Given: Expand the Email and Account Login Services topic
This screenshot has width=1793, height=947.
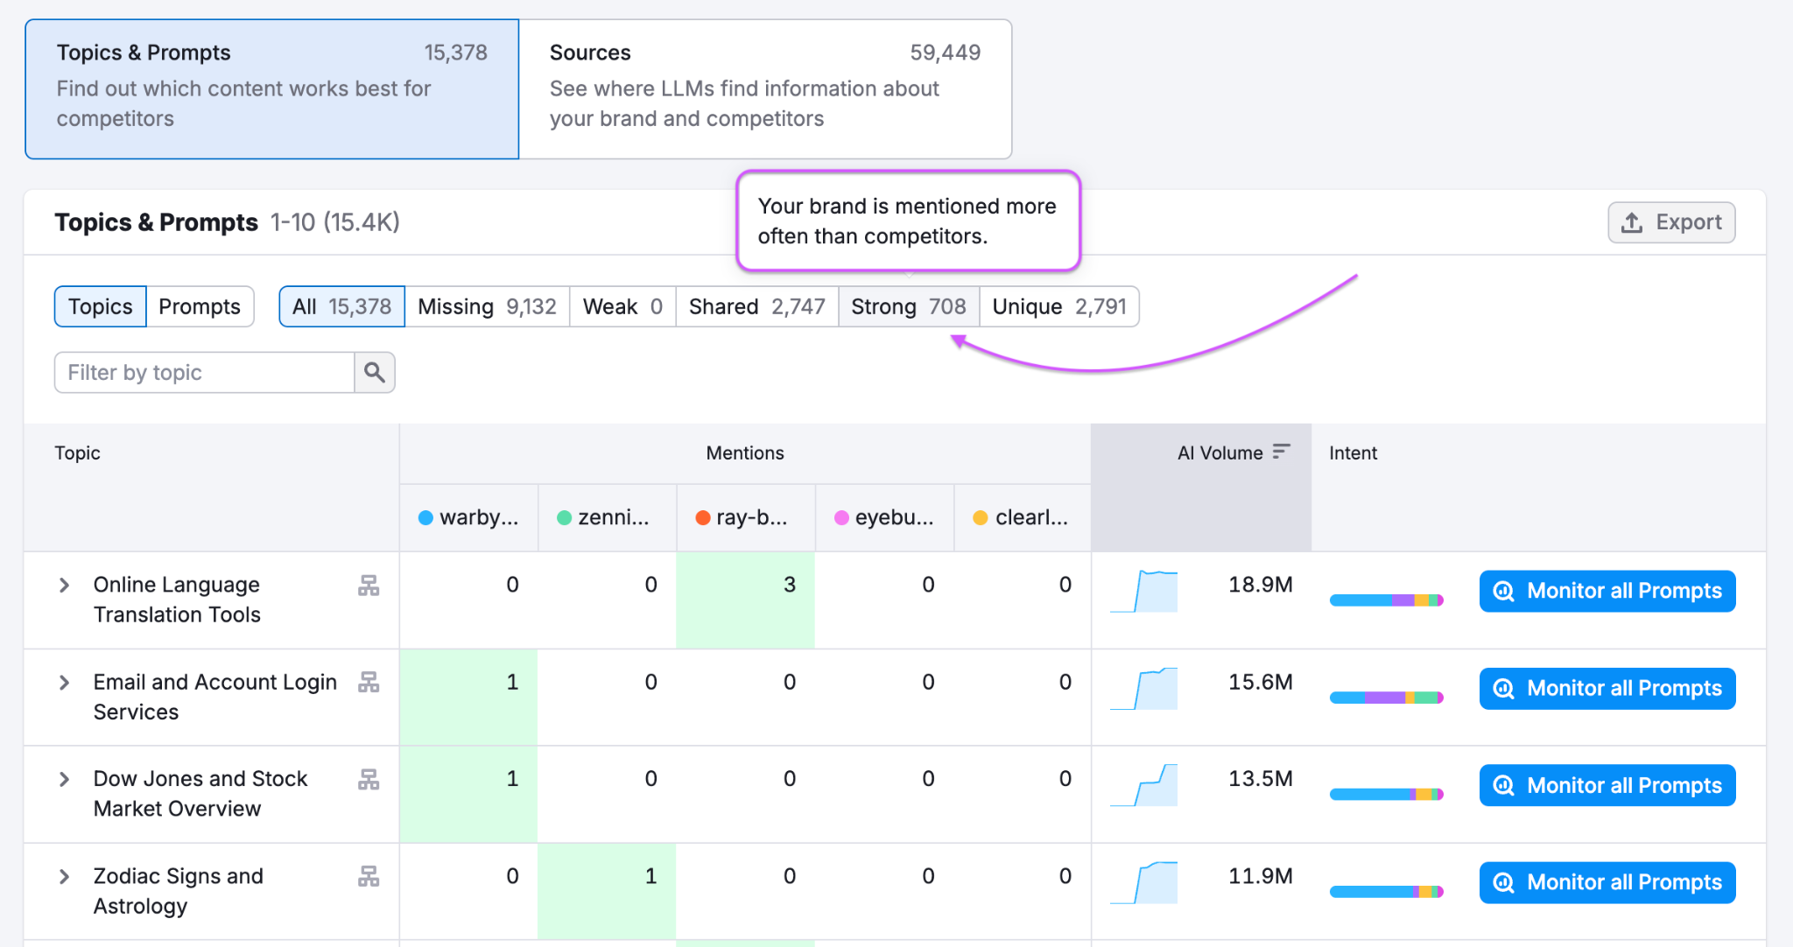Looking at the screenshot, I should click(62, 683).
